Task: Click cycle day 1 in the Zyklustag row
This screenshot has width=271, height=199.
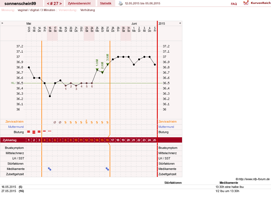Action: (x=29, y=140)
